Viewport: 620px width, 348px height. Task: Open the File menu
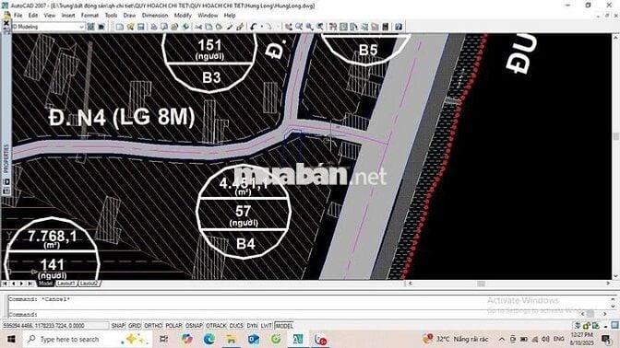(18, 16)
